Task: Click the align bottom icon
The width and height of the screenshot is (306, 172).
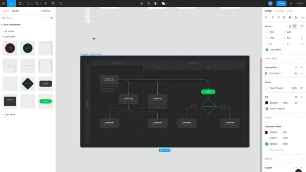Action: 296,17
